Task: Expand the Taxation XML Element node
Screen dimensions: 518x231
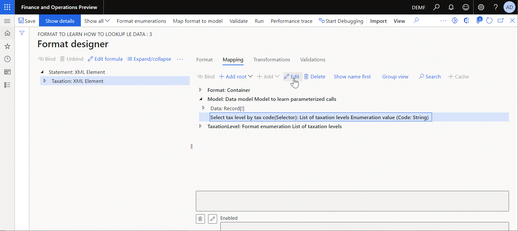Action: pyautogui.click(x=45, y=81)
